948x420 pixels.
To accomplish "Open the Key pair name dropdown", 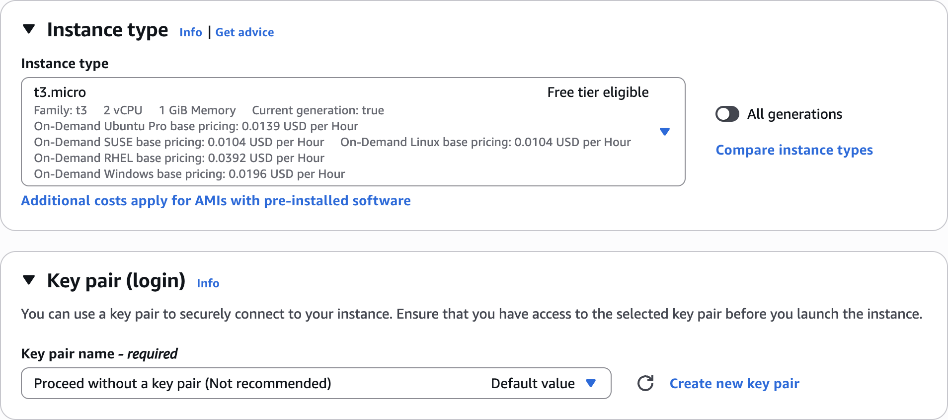I will click(316, 383).
